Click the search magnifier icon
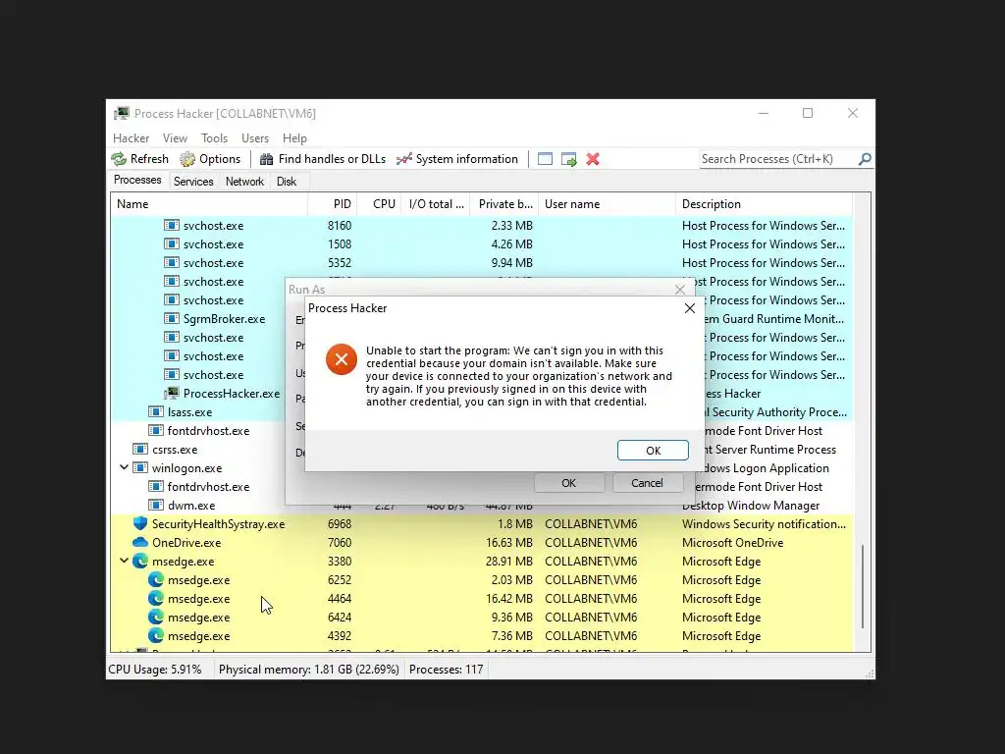The image size is (1005, 754). (x=865, y=158)
